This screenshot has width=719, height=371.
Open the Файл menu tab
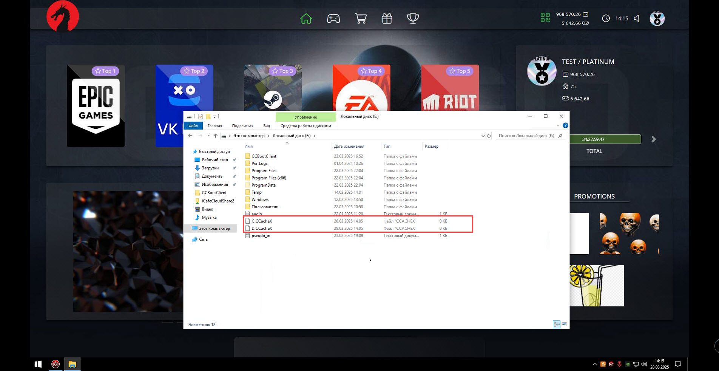coord(193,126)
